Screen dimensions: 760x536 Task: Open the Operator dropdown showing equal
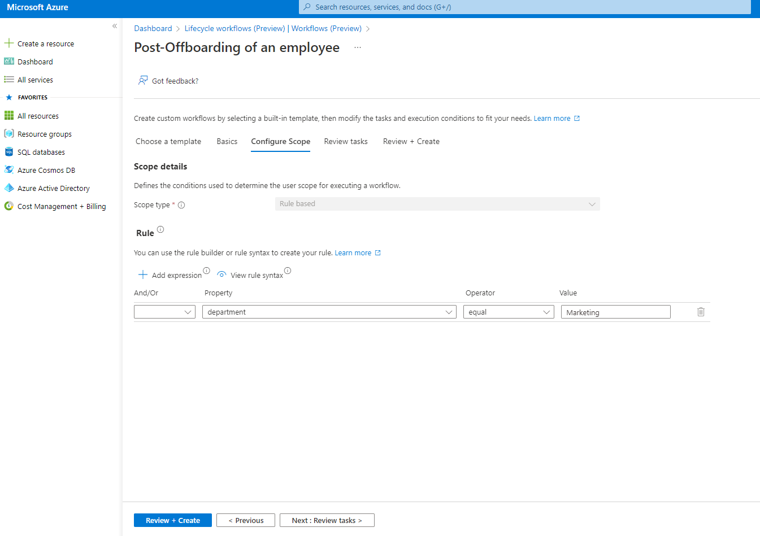click(508, 312)
